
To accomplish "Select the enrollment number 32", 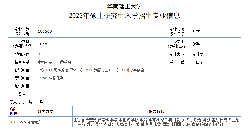I will 40,54.
